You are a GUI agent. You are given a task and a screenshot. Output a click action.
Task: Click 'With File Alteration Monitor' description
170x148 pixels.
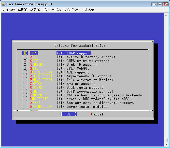click(85, 80)
